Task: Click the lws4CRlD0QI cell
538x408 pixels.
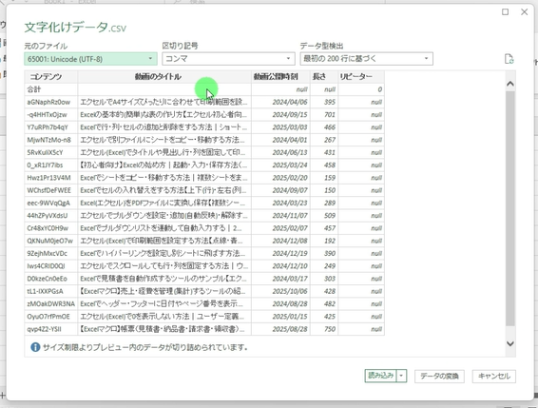Action: tap(51, 266)
